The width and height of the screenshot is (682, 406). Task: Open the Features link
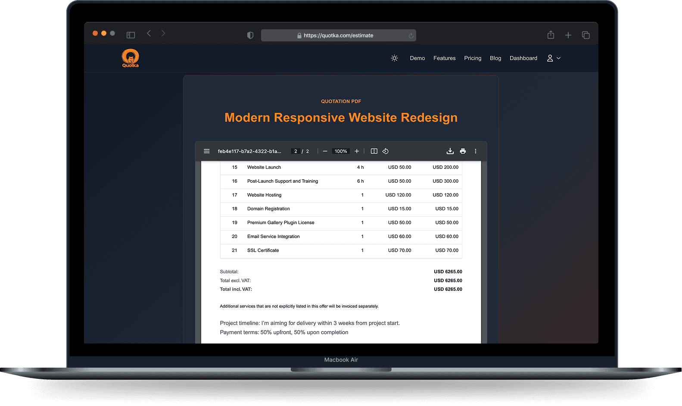(x=444, y=58)
